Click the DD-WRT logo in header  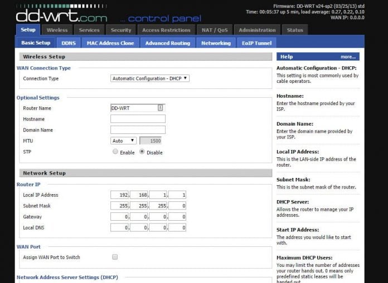pyautogui.click(x=61, y=15)
